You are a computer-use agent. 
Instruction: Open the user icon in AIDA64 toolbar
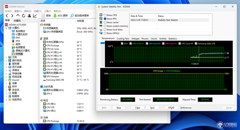(x=29, y=16)
